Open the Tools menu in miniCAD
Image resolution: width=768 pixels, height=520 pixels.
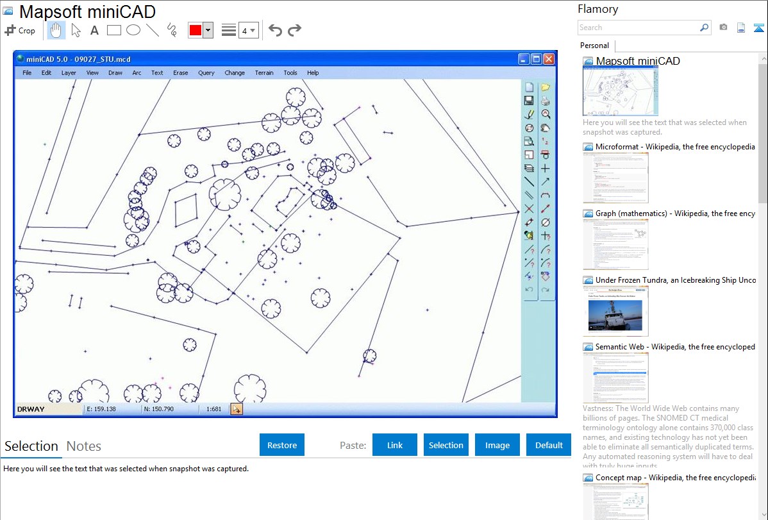pos(290,72)
